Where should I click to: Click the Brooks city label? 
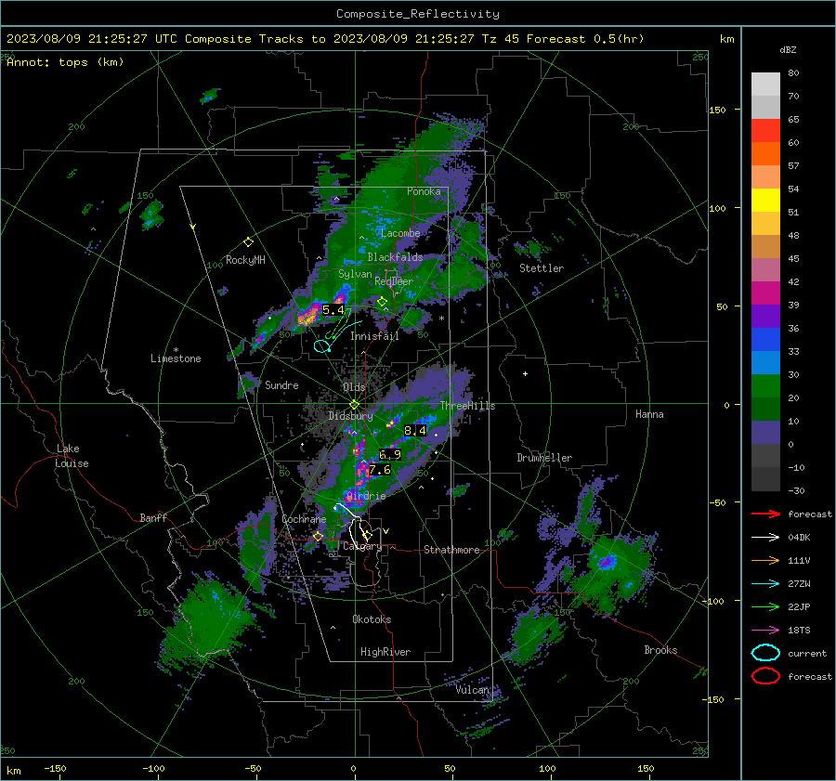(x=660, y=650)
